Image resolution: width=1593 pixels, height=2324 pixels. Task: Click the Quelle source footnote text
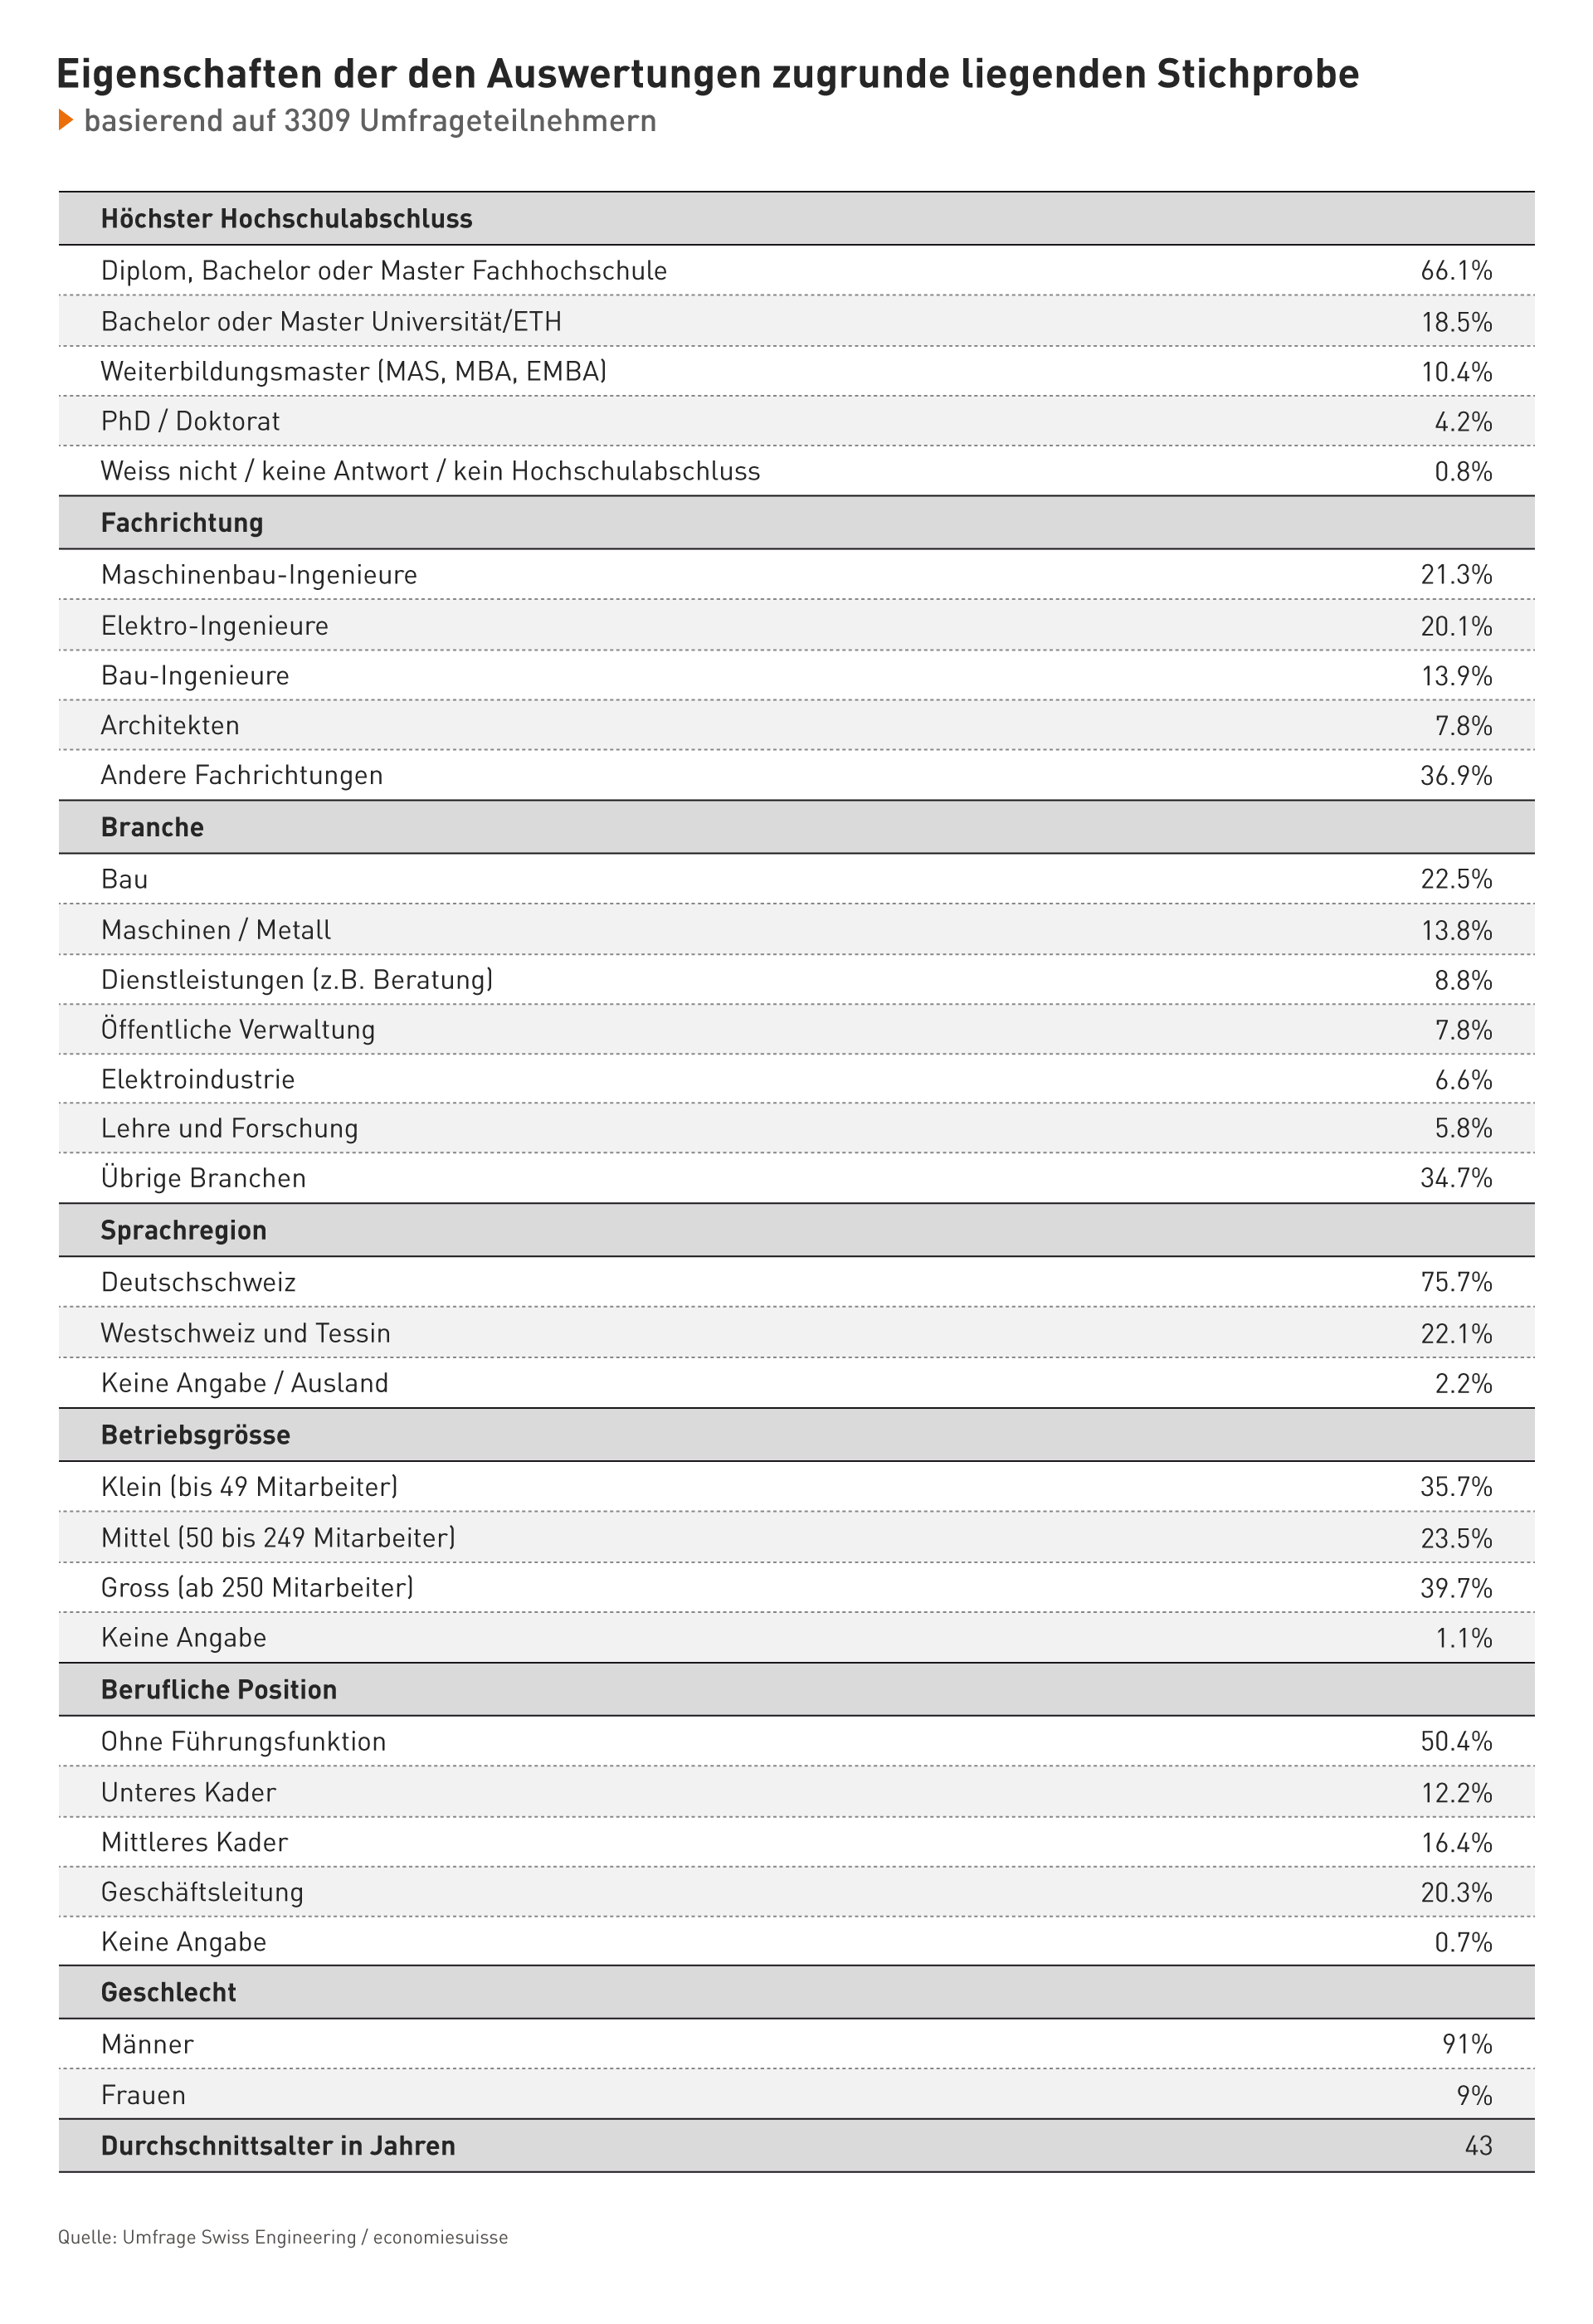283,2237
